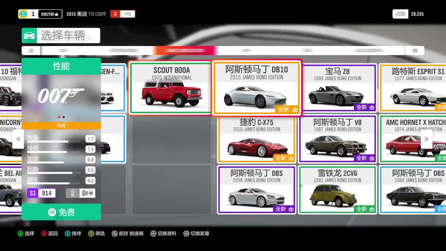Select the 路特斯 ESPRIT S1 card
This screenshot has width=446, height=251.
point(413,88)
